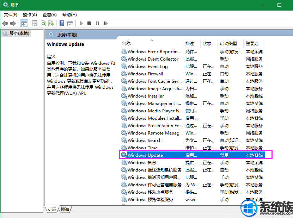Click 自动(延迟... startup type of Windows Search
Screen dimensions: 293x218
(231, 141)
